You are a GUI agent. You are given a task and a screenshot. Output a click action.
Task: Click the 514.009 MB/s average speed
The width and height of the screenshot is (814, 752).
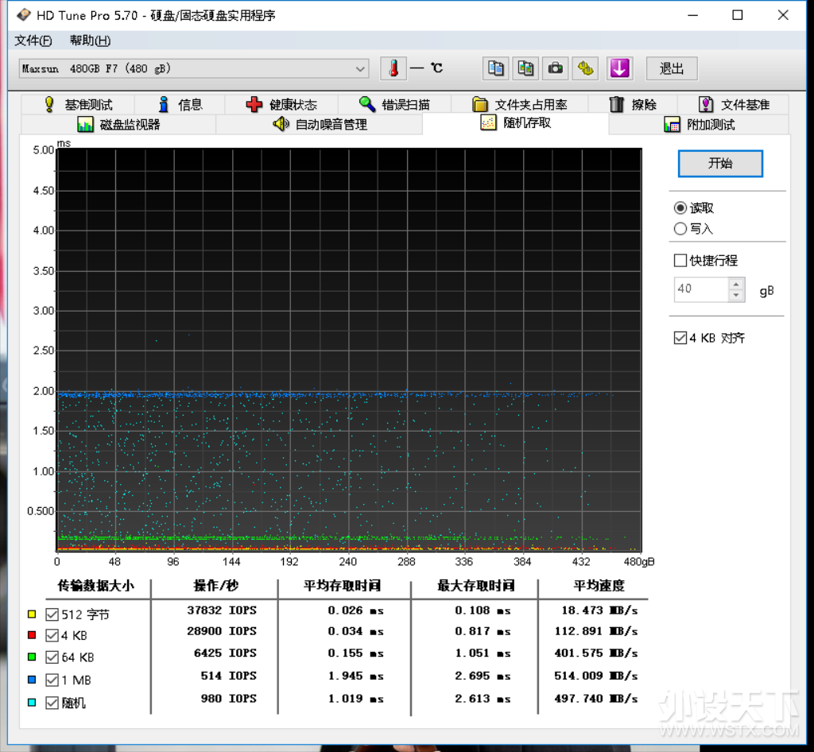pyautogui.click(x=596, y=676)
